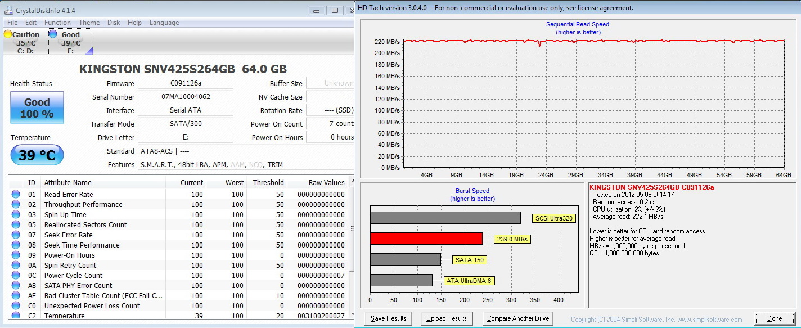Image resolution: width=801 pixels, height=328 pixels.
Task: Click raw value 003100200027 in Temperature row
Action: coord(321,316)
